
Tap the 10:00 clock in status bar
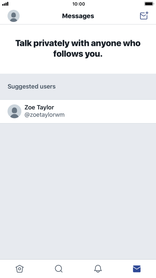pos(79,4)
